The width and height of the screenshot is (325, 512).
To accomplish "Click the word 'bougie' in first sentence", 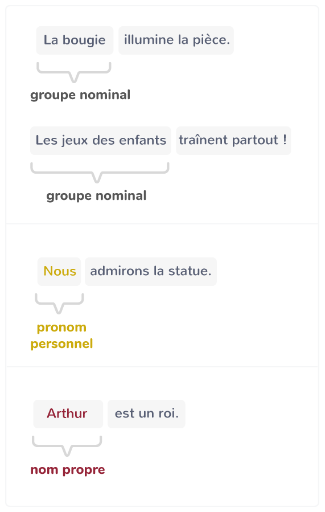I will (x=84, y=40).
